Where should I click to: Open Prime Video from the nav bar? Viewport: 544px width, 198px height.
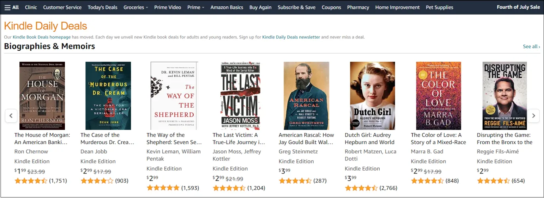(167, 7)
